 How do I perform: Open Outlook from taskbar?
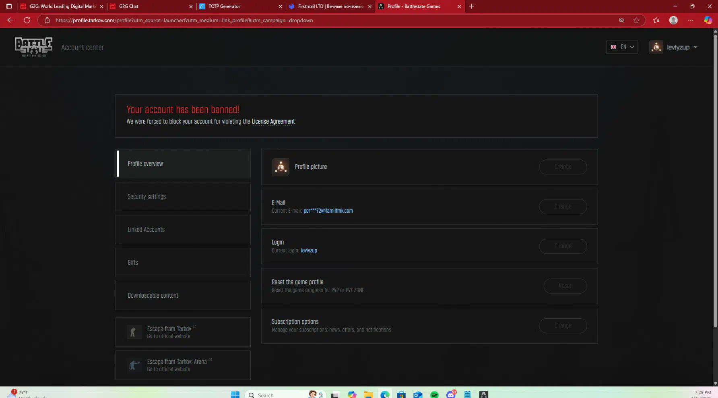[x=418, y=395]
